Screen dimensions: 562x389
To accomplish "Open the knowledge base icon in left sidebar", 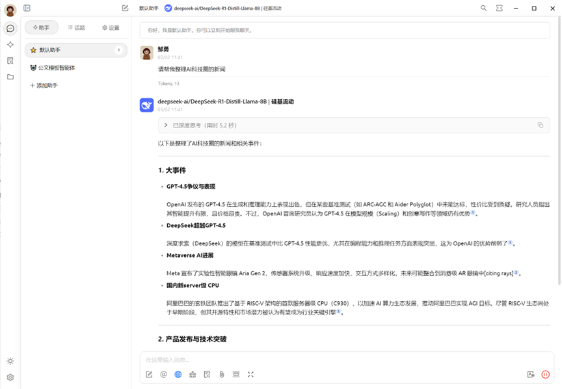I will click(10, 60).
